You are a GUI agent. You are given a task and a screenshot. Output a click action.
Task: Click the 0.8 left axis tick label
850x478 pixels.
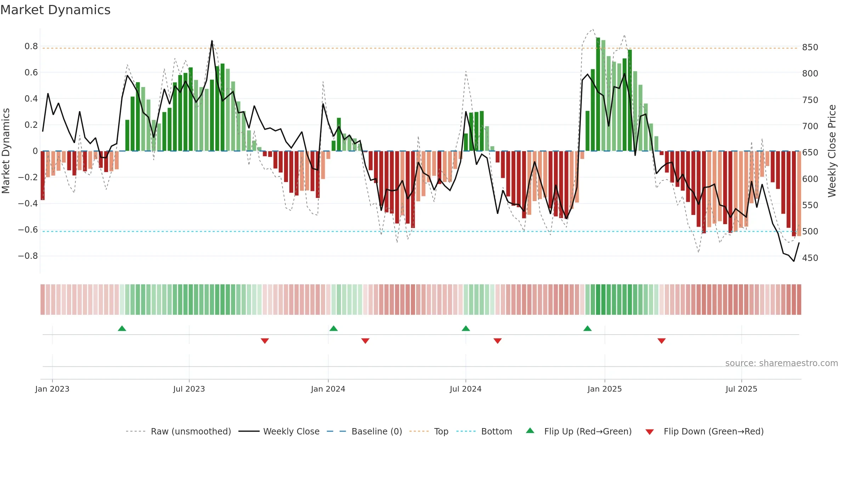coord(31,46)
